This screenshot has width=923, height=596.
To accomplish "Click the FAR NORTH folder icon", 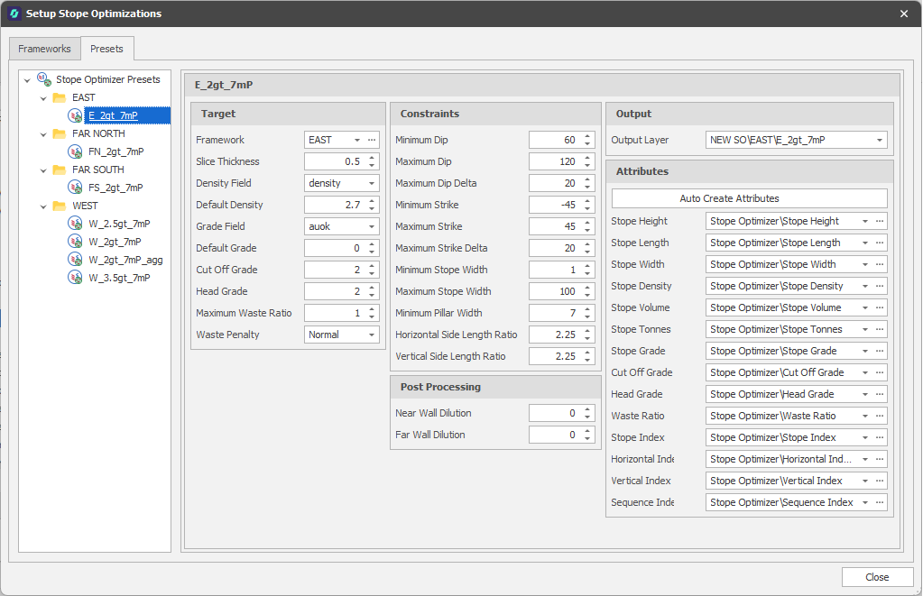I will pos(60,133).
